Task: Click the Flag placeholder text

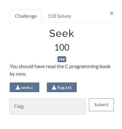Action: point(19,107)
